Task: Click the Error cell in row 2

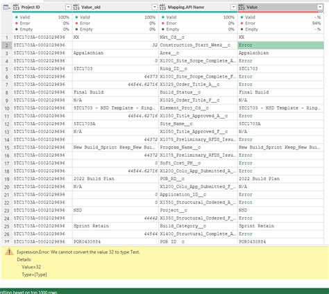Action: [280, 45]
